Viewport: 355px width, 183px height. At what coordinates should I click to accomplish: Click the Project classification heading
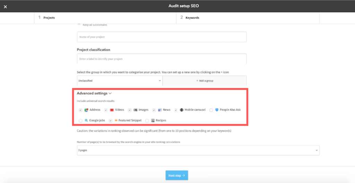(x=94, y=50)
